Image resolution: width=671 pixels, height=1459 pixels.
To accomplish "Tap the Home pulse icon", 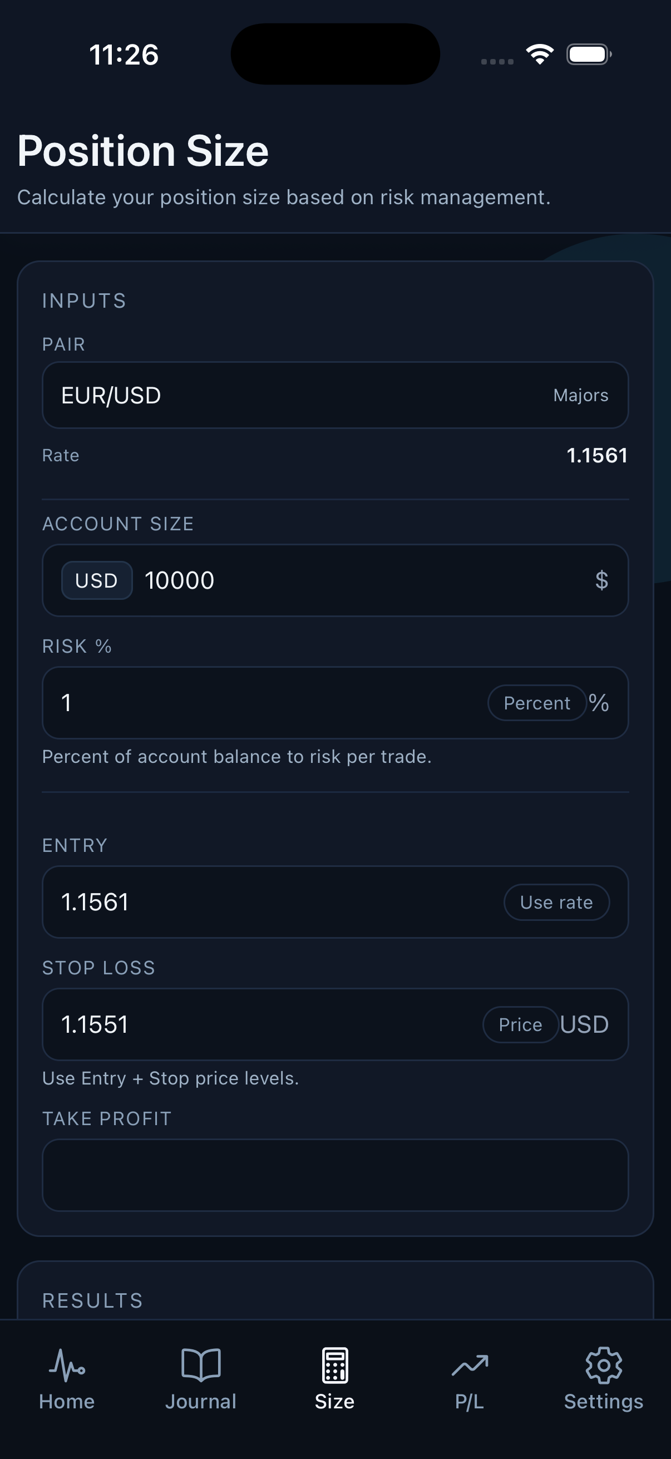I will tap(66, 1365).
